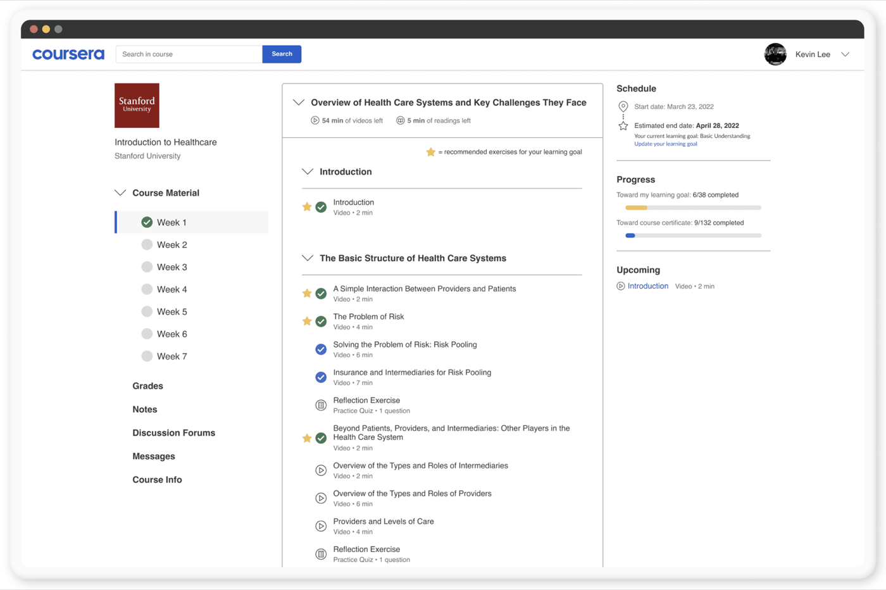Viewport: 886px width, 590px height.
Task: Click the Update your learning goal link
Action: tap(666, 144)
